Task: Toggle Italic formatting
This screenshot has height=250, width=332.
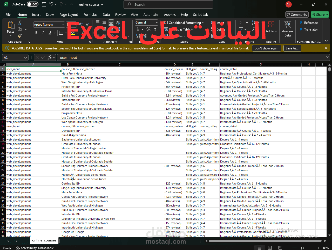Action: pyautogui.click(x=43, y=33)
